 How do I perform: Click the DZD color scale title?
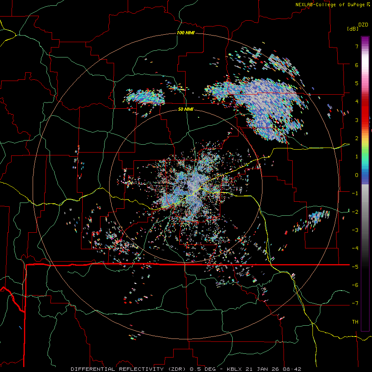tap(363, 25)
